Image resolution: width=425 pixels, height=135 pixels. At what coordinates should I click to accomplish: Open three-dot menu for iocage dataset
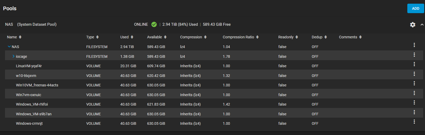[414, 55]
